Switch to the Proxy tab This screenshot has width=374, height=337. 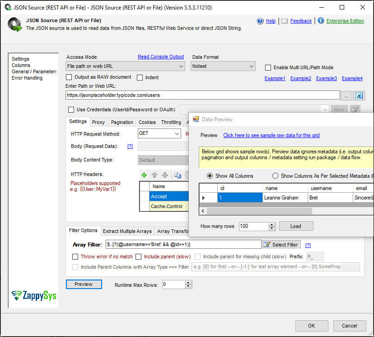click(98, 122)
